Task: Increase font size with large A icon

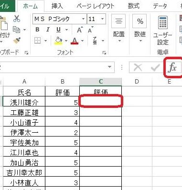Action: coord(80,30)
